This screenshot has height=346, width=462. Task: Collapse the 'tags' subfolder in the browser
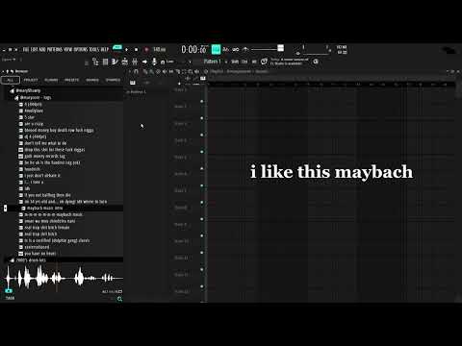[16, 97]
